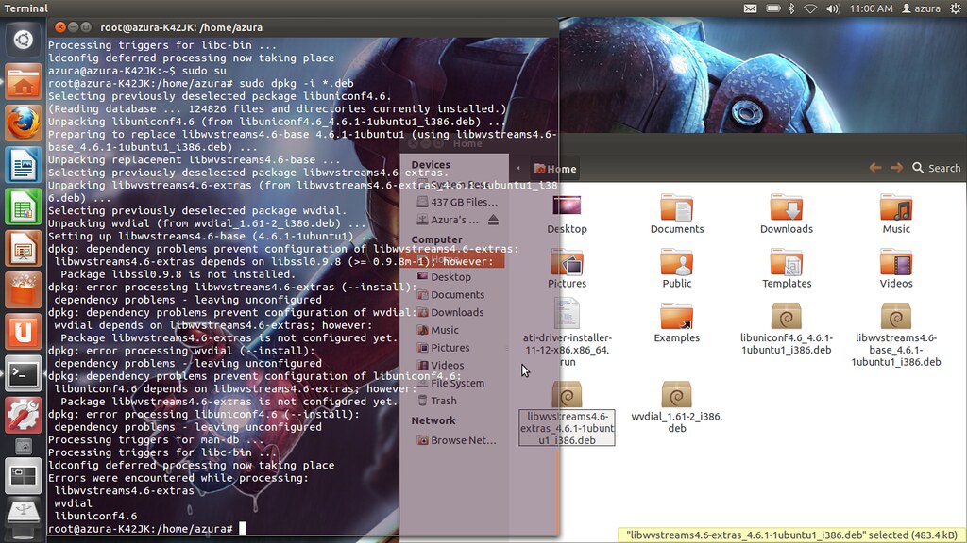Click the Terminal title in the top menu bar

tap(26, 8)
